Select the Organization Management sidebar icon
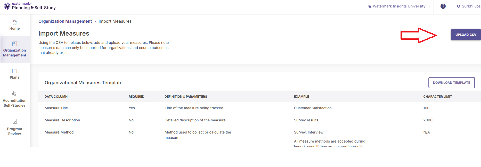 pyautogui.click(x=14, y=44)
